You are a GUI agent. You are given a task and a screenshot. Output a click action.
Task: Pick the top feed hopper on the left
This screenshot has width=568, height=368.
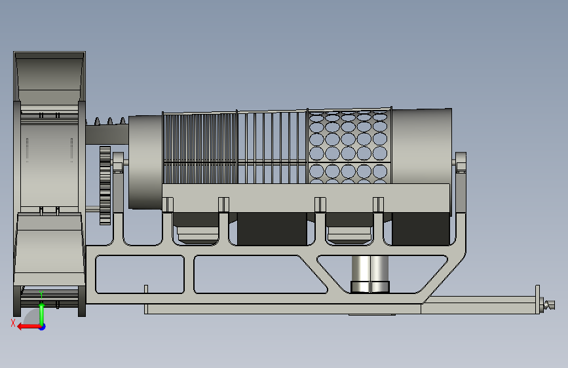point(49,78)
